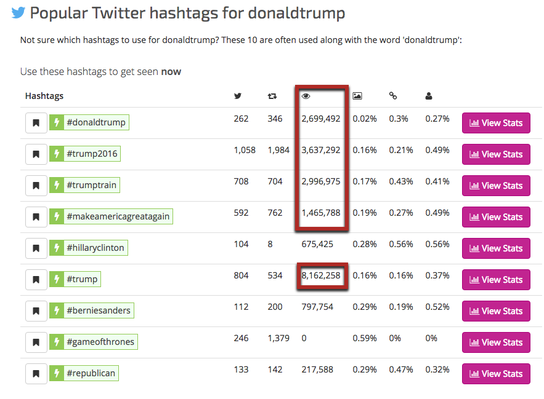
Task: Bookmark the #donaldtrump hashtag
Action: (x=36, y=122)
